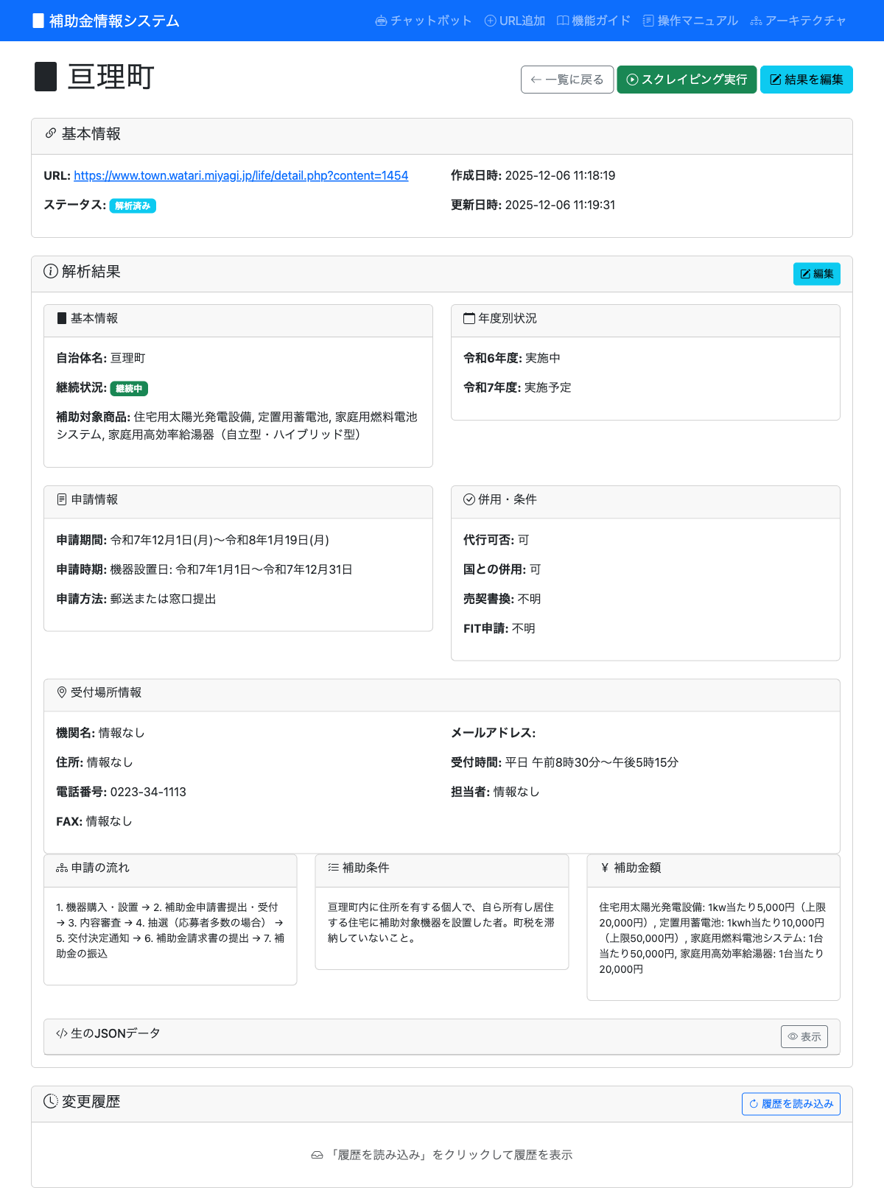Show raw JSON data with 表示 toggle
Viewport: 884px width, 1188px height.
[804, 1036]
